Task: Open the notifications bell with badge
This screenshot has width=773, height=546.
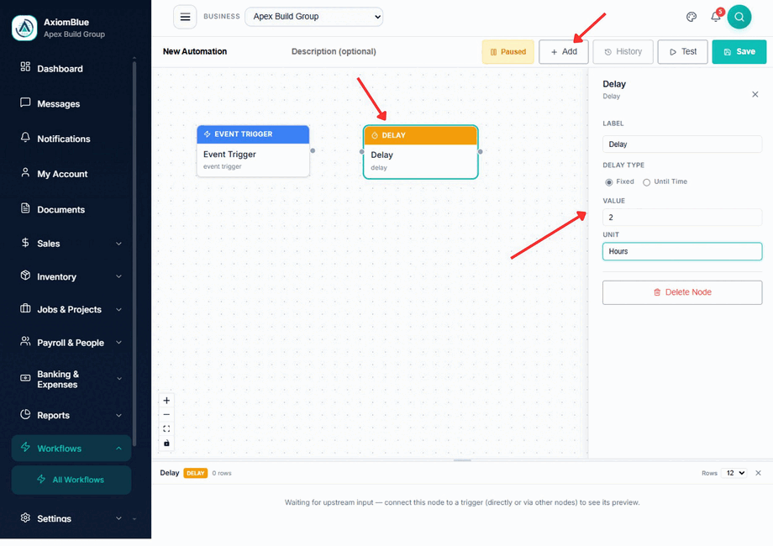Action: click(716, 16)
